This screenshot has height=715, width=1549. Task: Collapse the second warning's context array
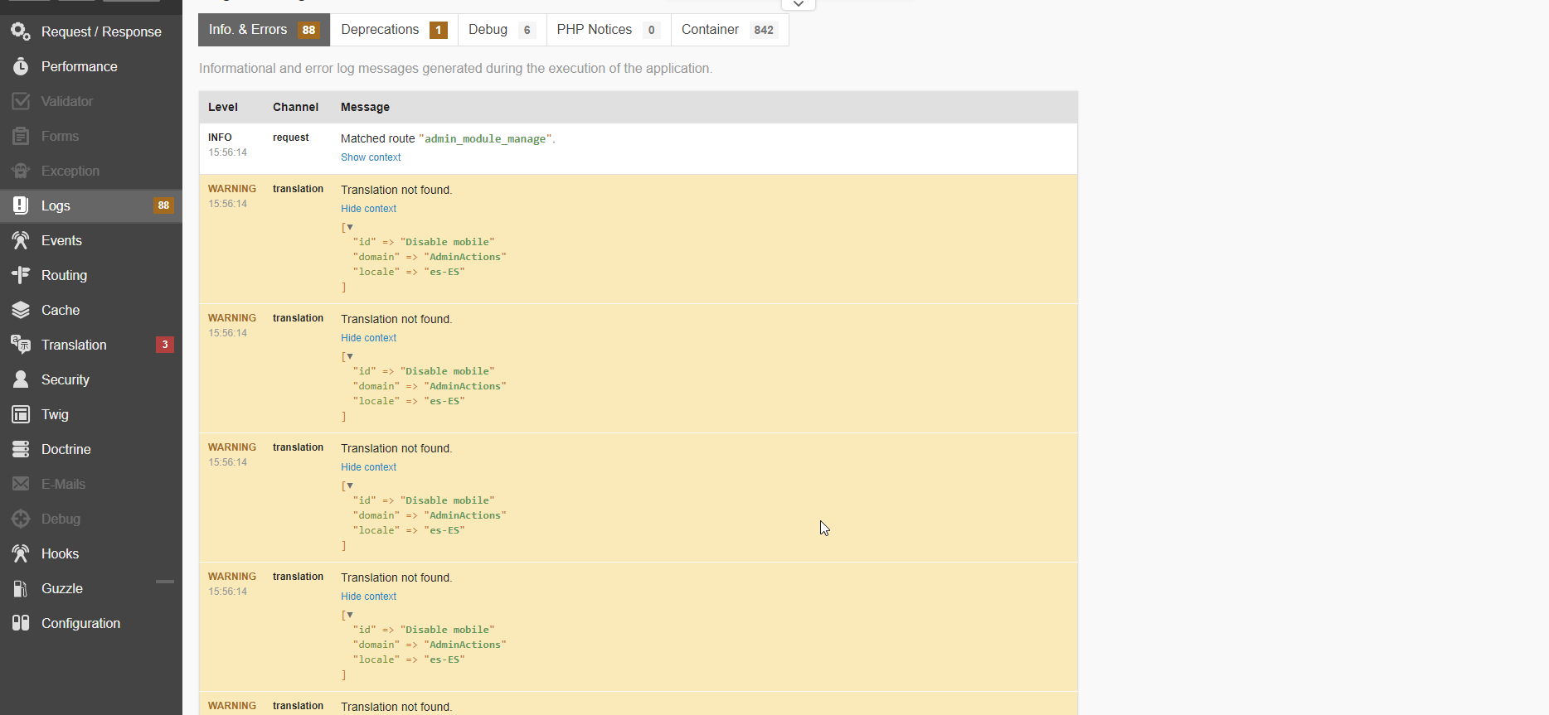click(350, 356)
